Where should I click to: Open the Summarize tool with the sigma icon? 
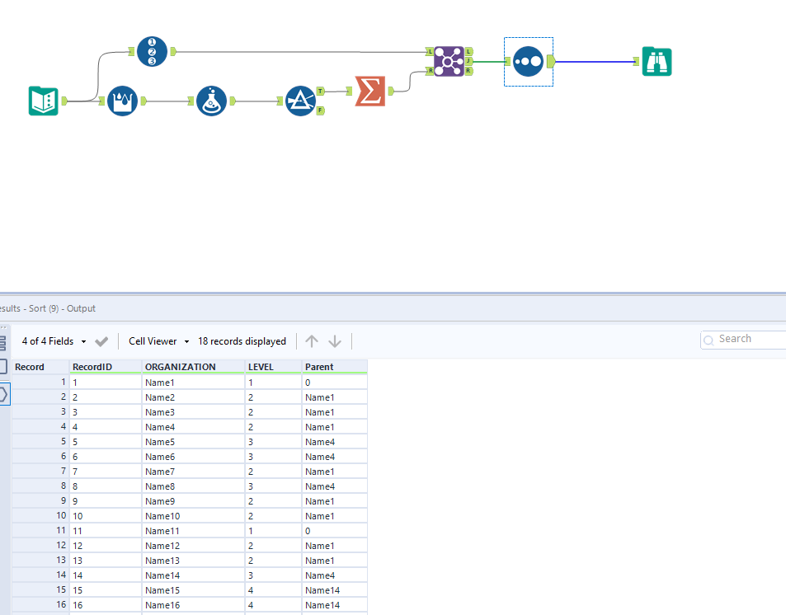(x=369, y=92)
